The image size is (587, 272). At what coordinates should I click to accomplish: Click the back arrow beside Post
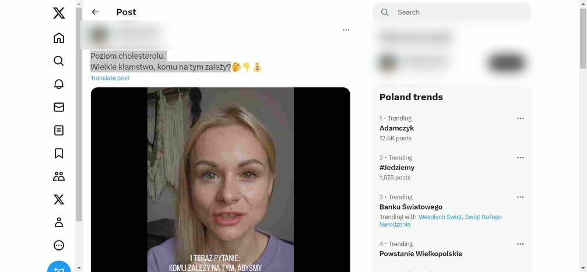[x=95, y=12]
